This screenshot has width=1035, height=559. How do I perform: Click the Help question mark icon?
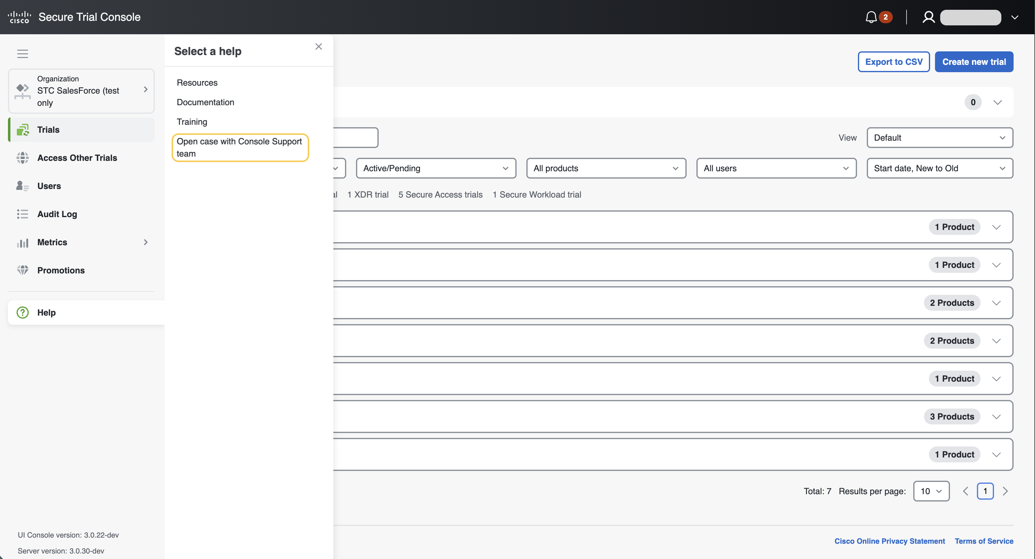click(x=23, y=313)
